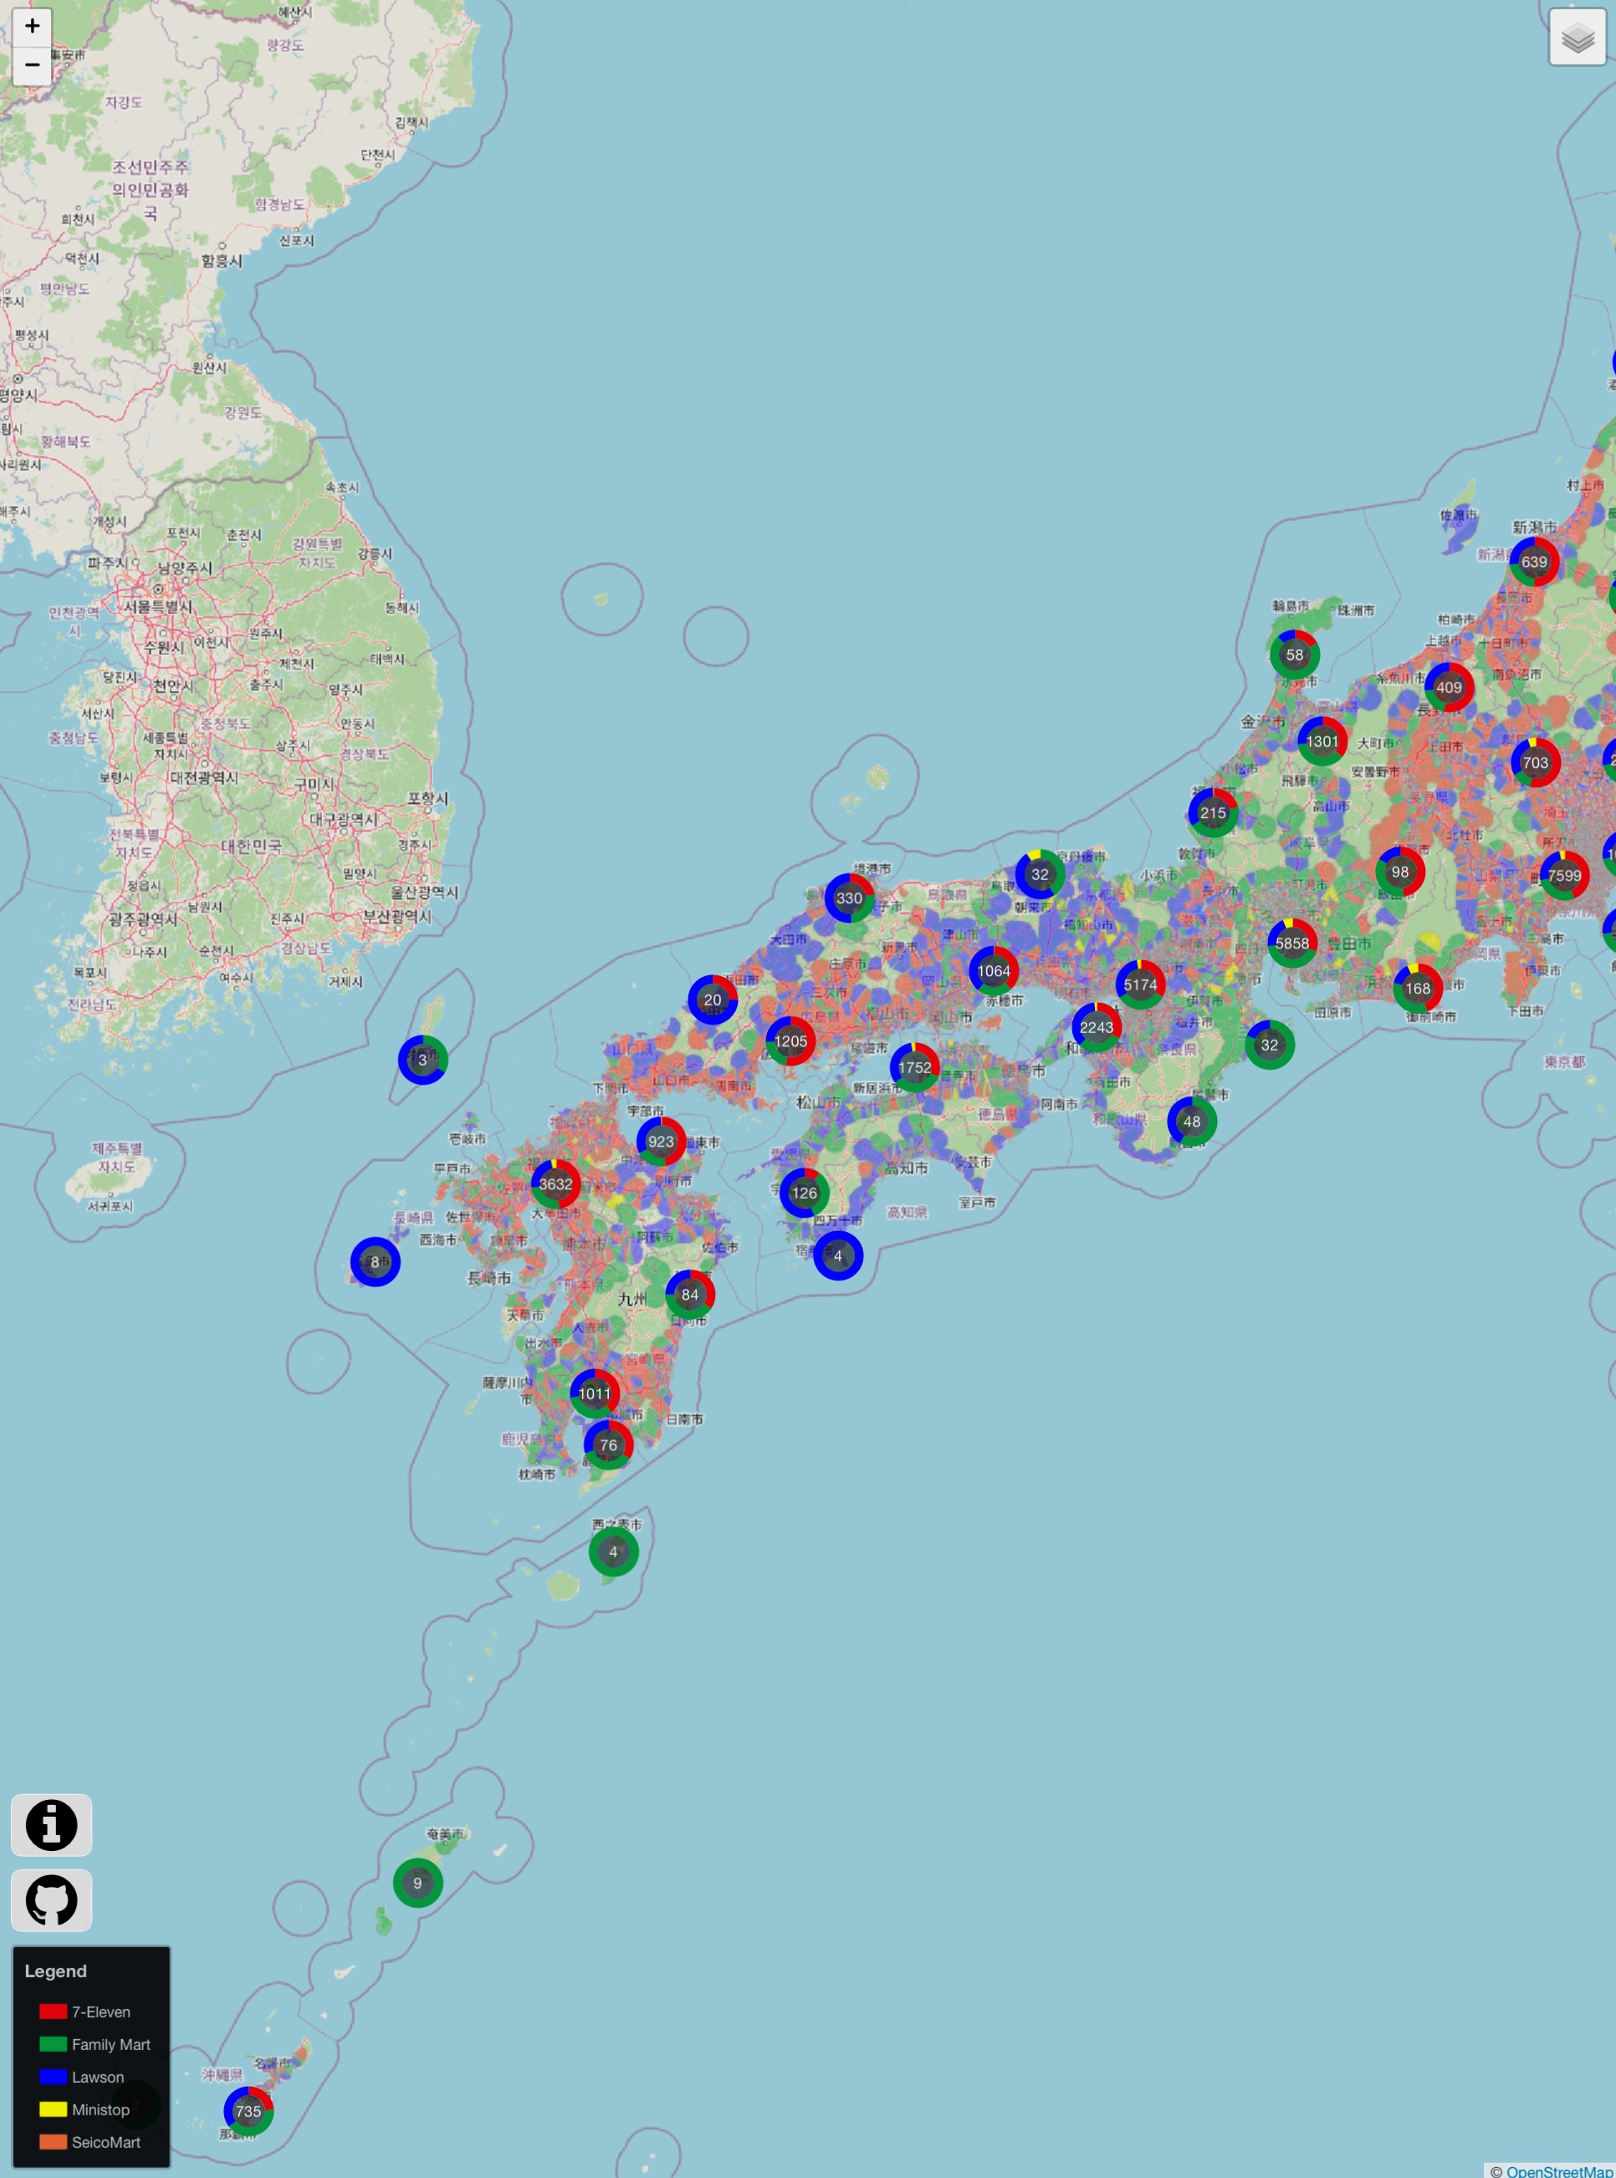Click the zoom out minus button
Viewport: 1616px width, 2178px height.
[33, 65]
